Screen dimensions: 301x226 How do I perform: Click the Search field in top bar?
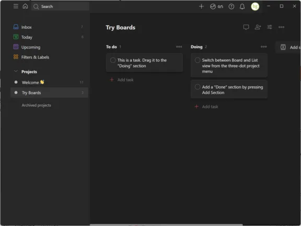(60, 6)
